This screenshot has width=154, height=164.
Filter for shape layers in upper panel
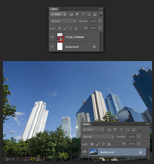click(89, 14)
